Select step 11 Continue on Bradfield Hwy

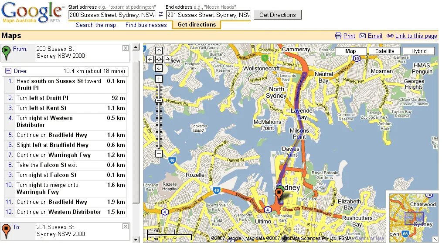tap(65, 202)
